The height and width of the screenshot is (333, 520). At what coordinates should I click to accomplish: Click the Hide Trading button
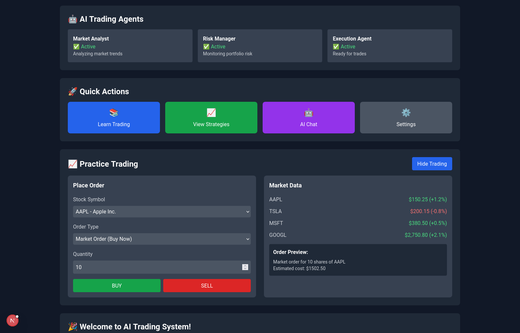pyautogui.click(x=432, y=164)
